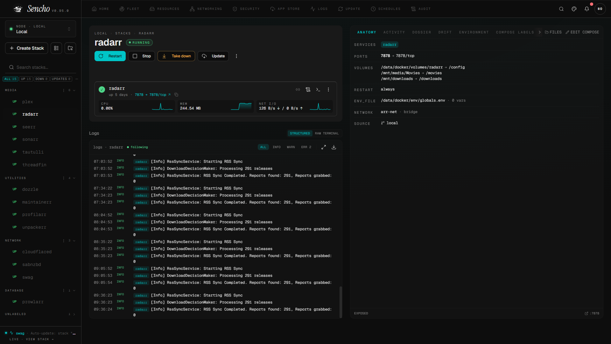Switch logs to Raw Terminal view
This screenshot has width=611, height=344.
point(327,133)
